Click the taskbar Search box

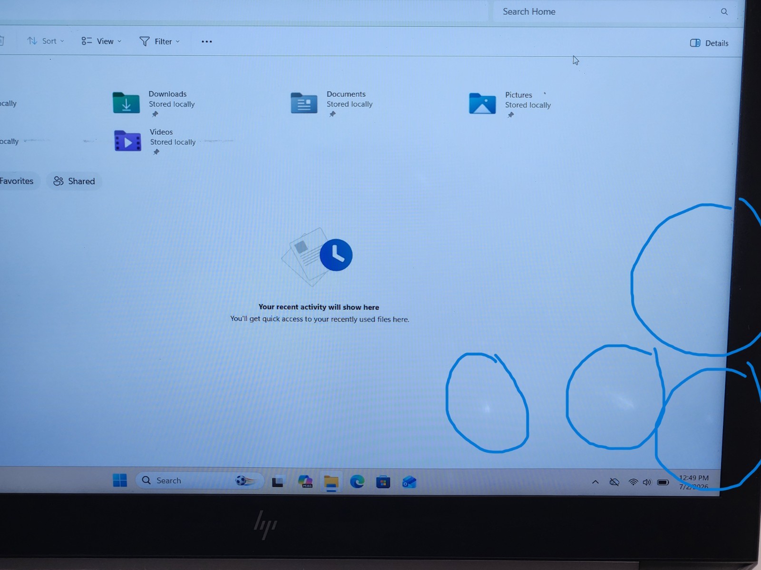(200, 481)
